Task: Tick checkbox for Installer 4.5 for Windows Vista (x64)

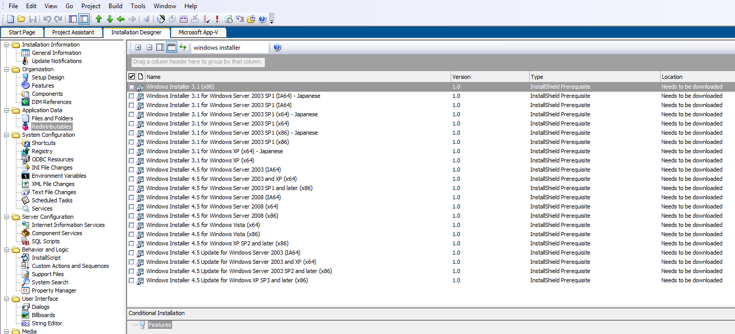Action: click(x=132, y=225)
